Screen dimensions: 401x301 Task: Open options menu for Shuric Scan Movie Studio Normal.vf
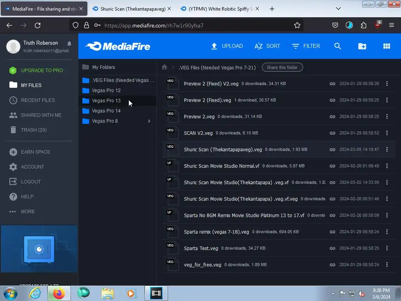[387, 166]
